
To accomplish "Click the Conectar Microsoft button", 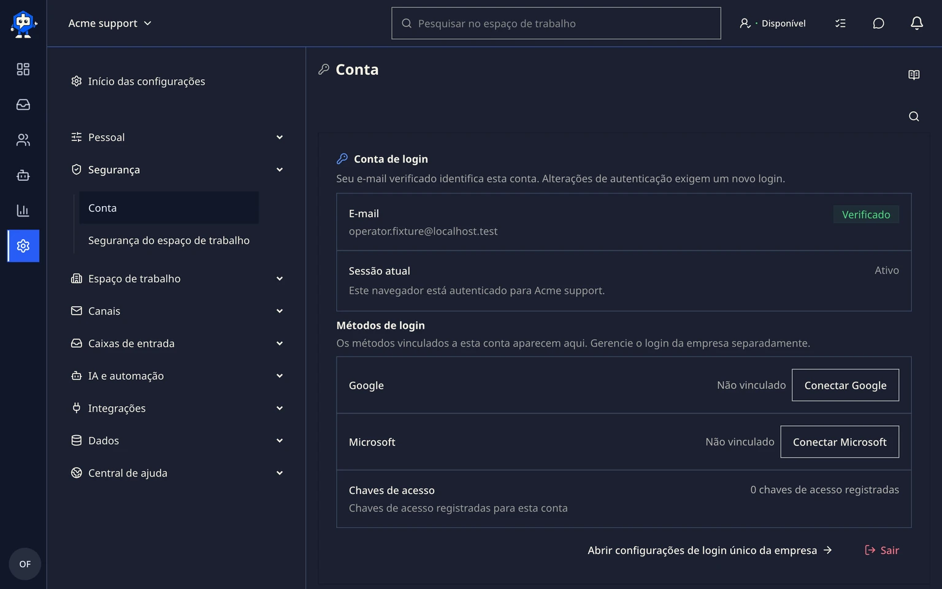I will coord(840,442).
